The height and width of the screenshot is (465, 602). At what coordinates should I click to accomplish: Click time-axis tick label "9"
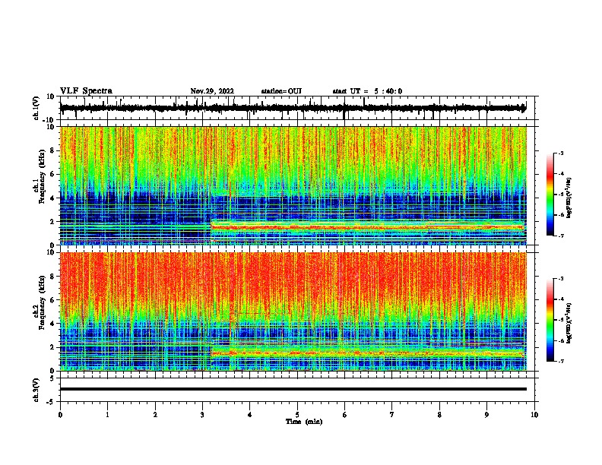coord(486,415)
